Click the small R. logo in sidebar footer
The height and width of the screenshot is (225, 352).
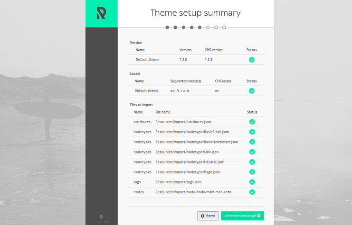coord(101,216)
